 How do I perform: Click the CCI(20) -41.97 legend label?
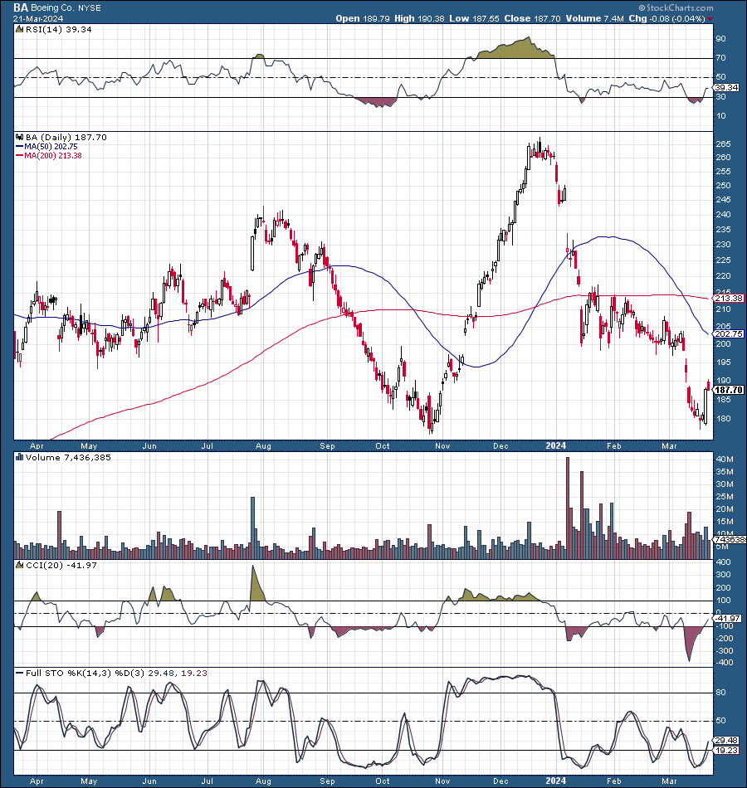point(61,565)
